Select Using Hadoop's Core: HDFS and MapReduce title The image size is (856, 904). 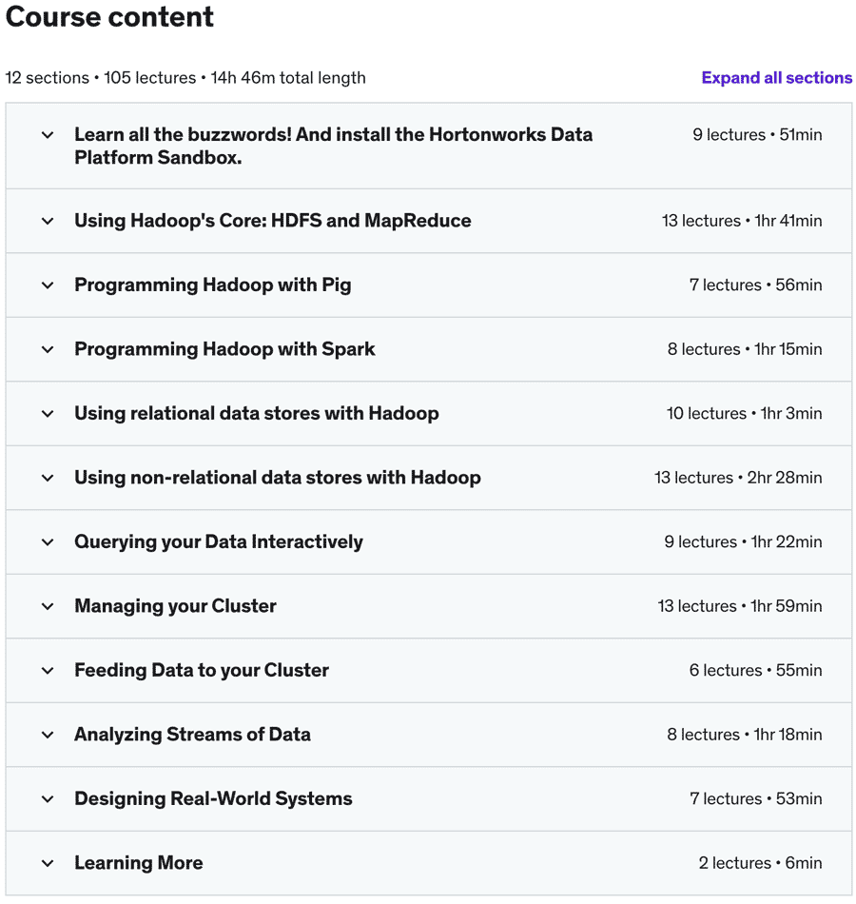pos(273,221)
